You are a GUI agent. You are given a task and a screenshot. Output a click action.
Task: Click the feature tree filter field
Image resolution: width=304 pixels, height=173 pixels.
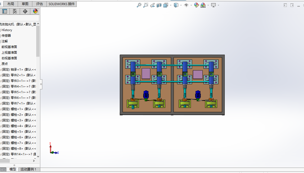pos(19,18)
